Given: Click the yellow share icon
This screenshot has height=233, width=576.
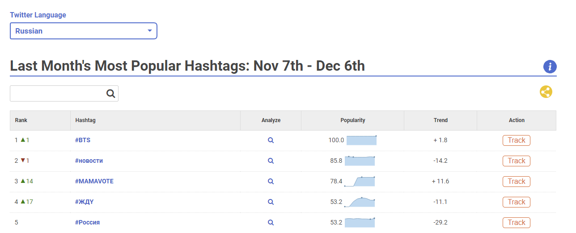Looking at the screenshot, I should click(546, 92).
